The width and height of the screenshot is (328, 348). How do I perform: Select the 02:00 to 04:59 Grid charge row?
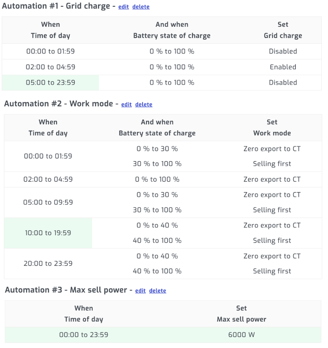click(161, 67)
